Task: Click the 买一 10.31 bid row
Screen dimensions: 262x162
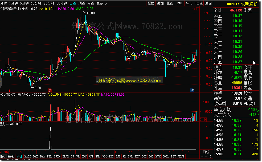Action: pyautogui.click(x=236, y=42)
